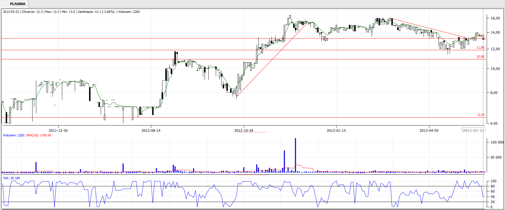Click the 2013-04-05 date axis label
The height and width of the screenshot is (210, 505).
429,130
